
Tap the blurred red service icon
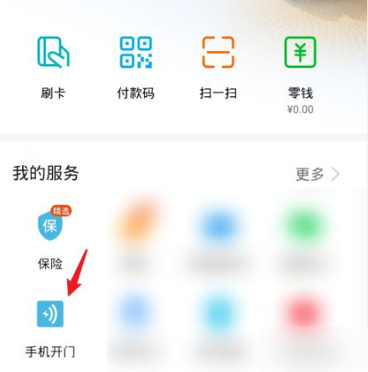[302, 312]
